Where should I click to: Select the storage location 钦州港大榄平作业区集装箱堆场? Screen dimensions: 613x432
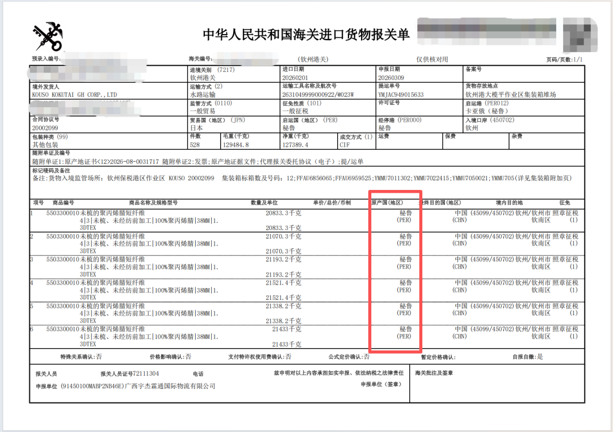point(511,95)
